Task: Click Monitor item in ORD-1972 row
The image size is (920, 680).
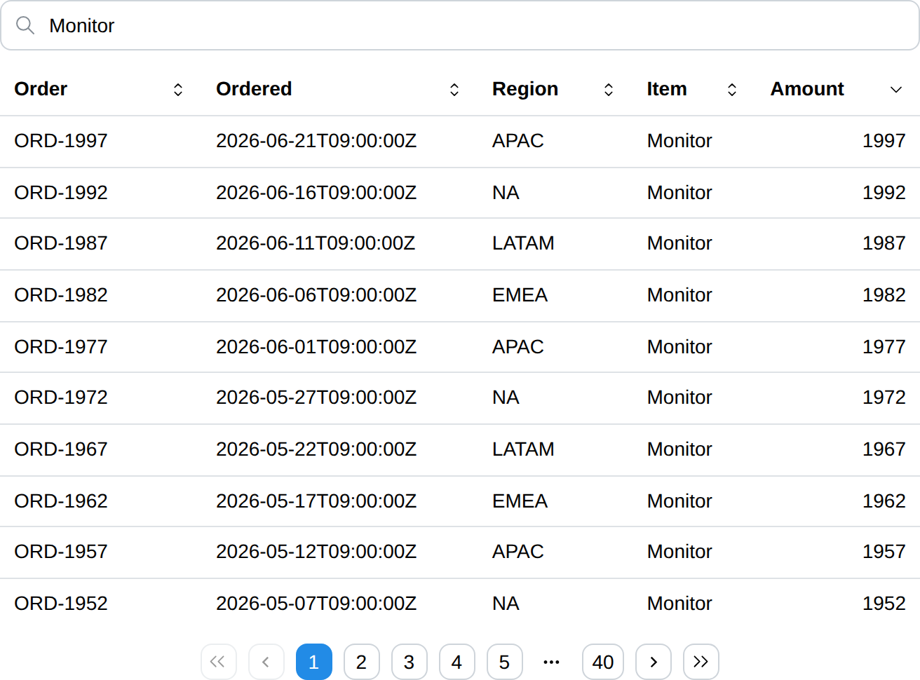Action: (x=679, y=397)
